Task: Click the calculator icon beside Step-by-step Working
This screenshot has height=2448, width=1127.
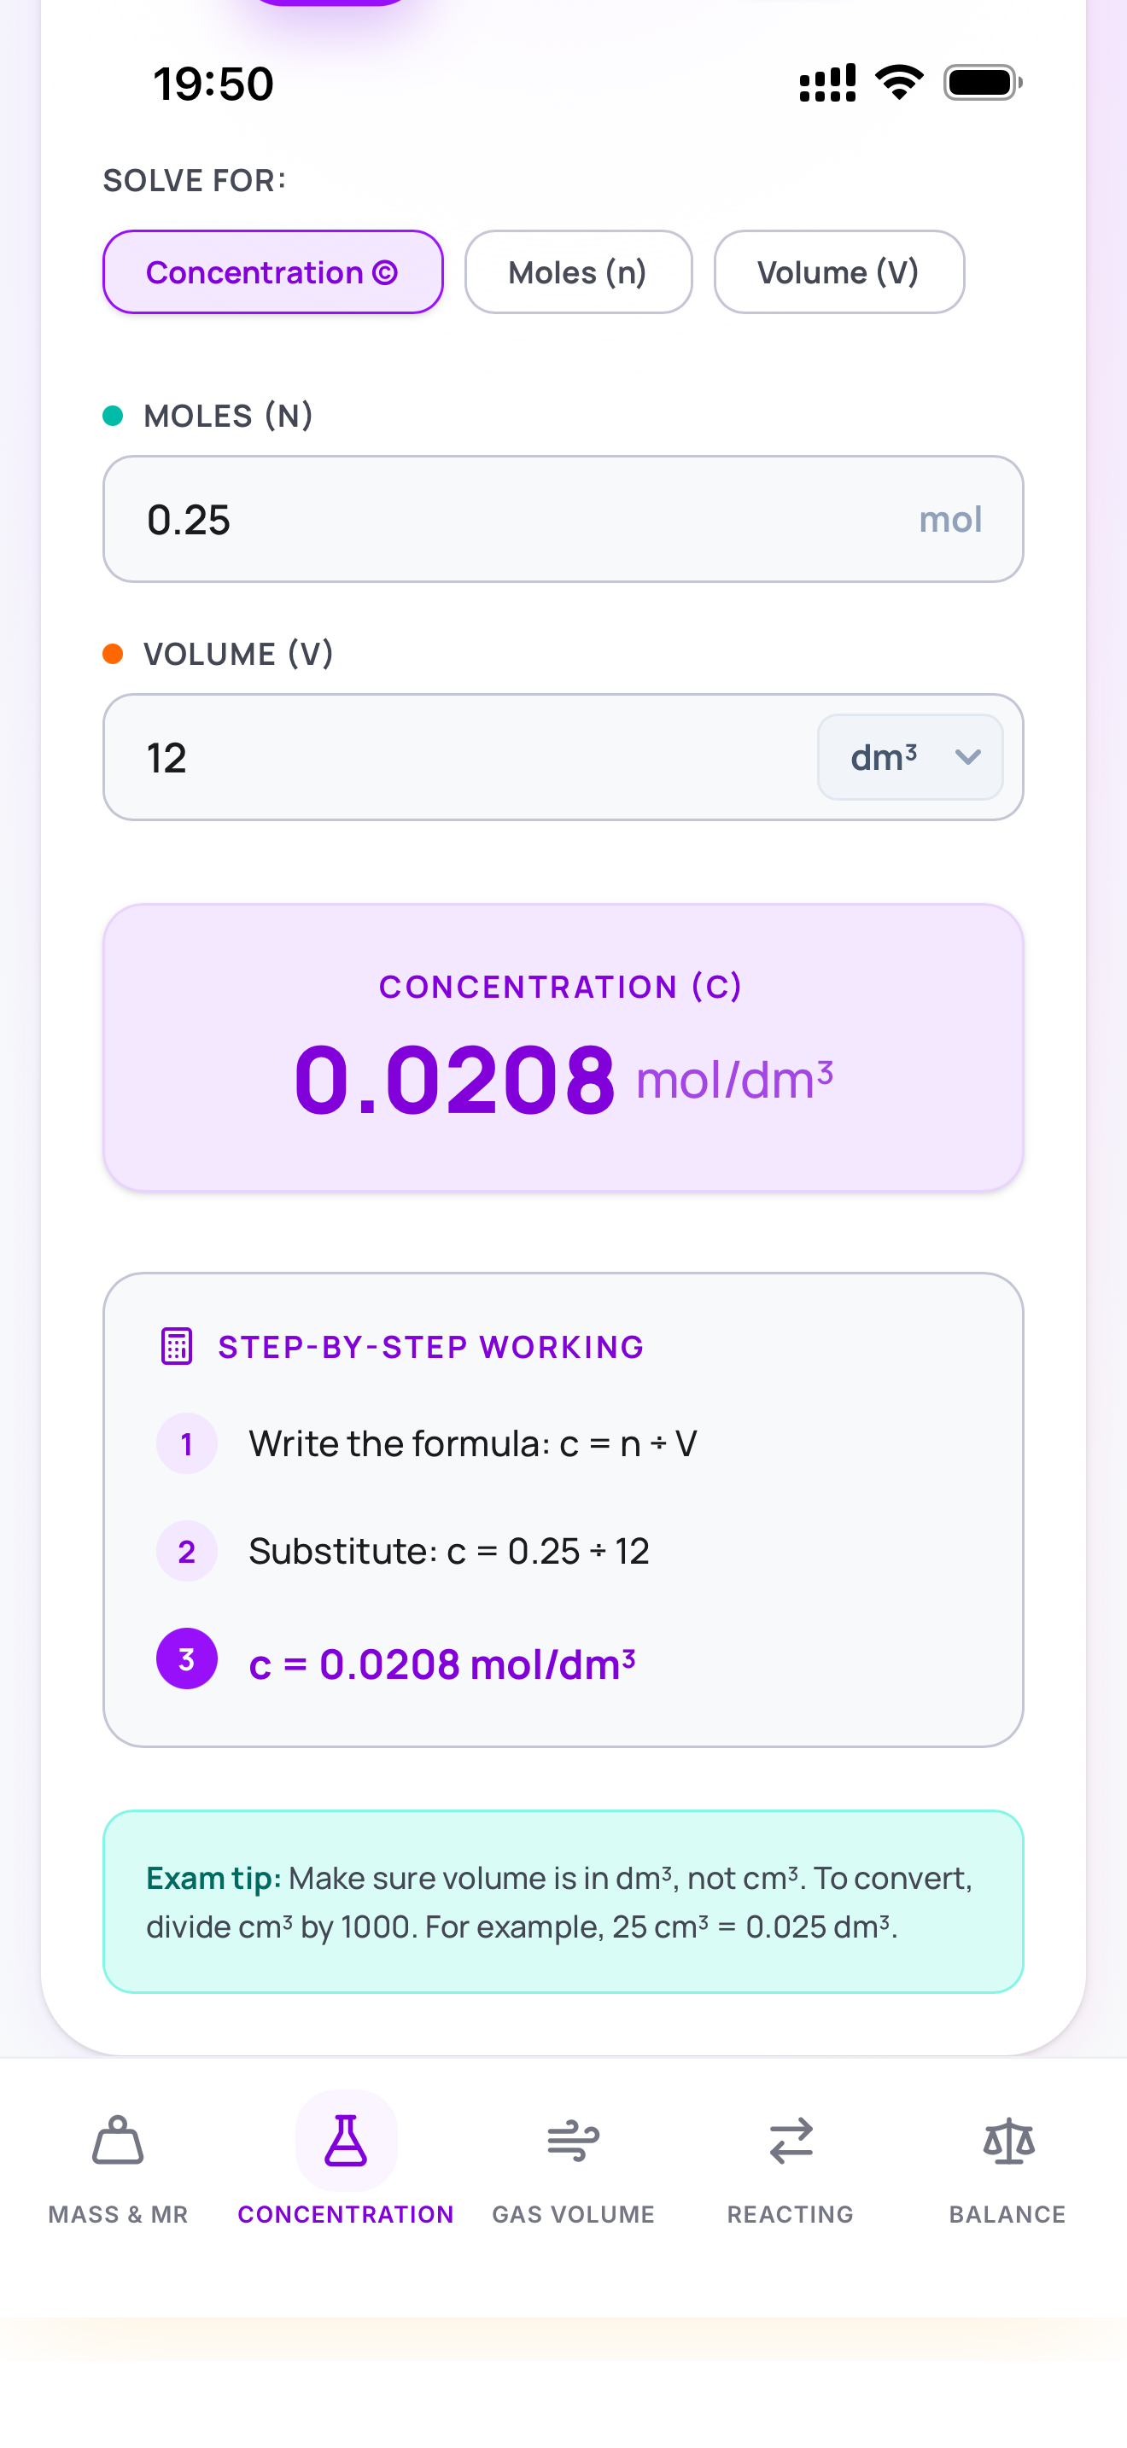Action: coord(174,1347)
